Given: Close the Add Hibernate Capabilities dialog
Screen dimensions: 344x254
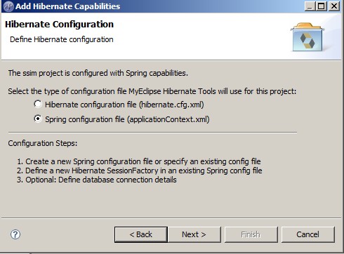Looking at the screenshot, I should (334, 6).
